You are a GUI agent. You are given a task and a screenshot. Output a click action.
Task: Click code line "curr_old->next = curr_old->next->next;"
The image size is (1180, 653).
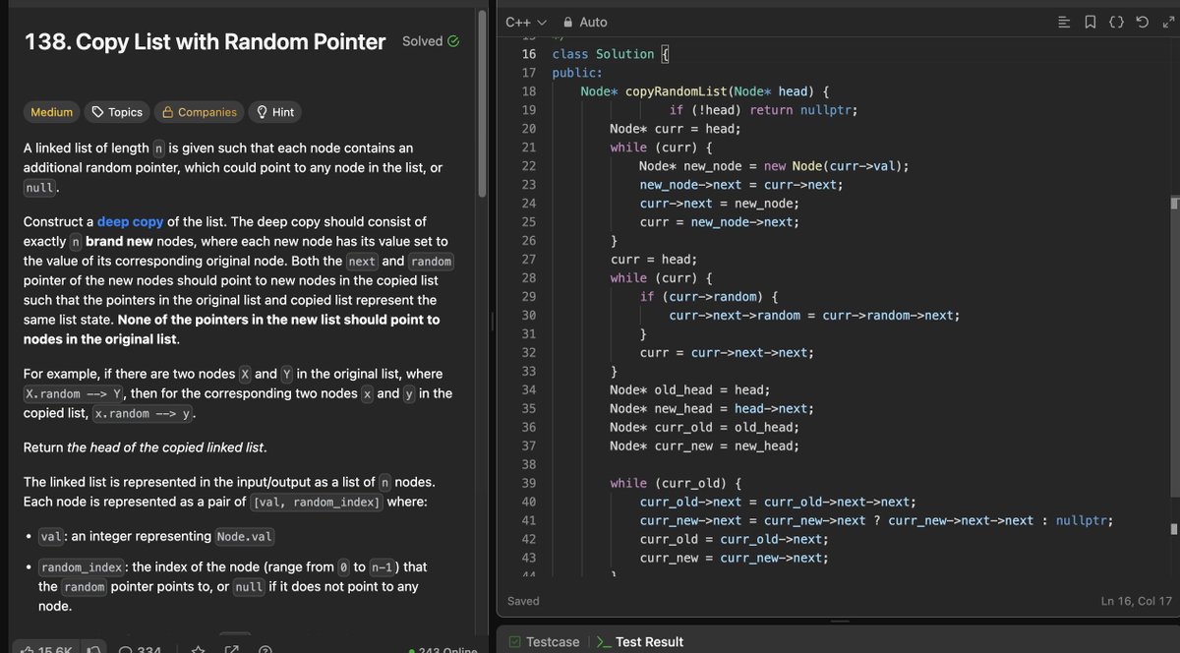coord(778,503)
